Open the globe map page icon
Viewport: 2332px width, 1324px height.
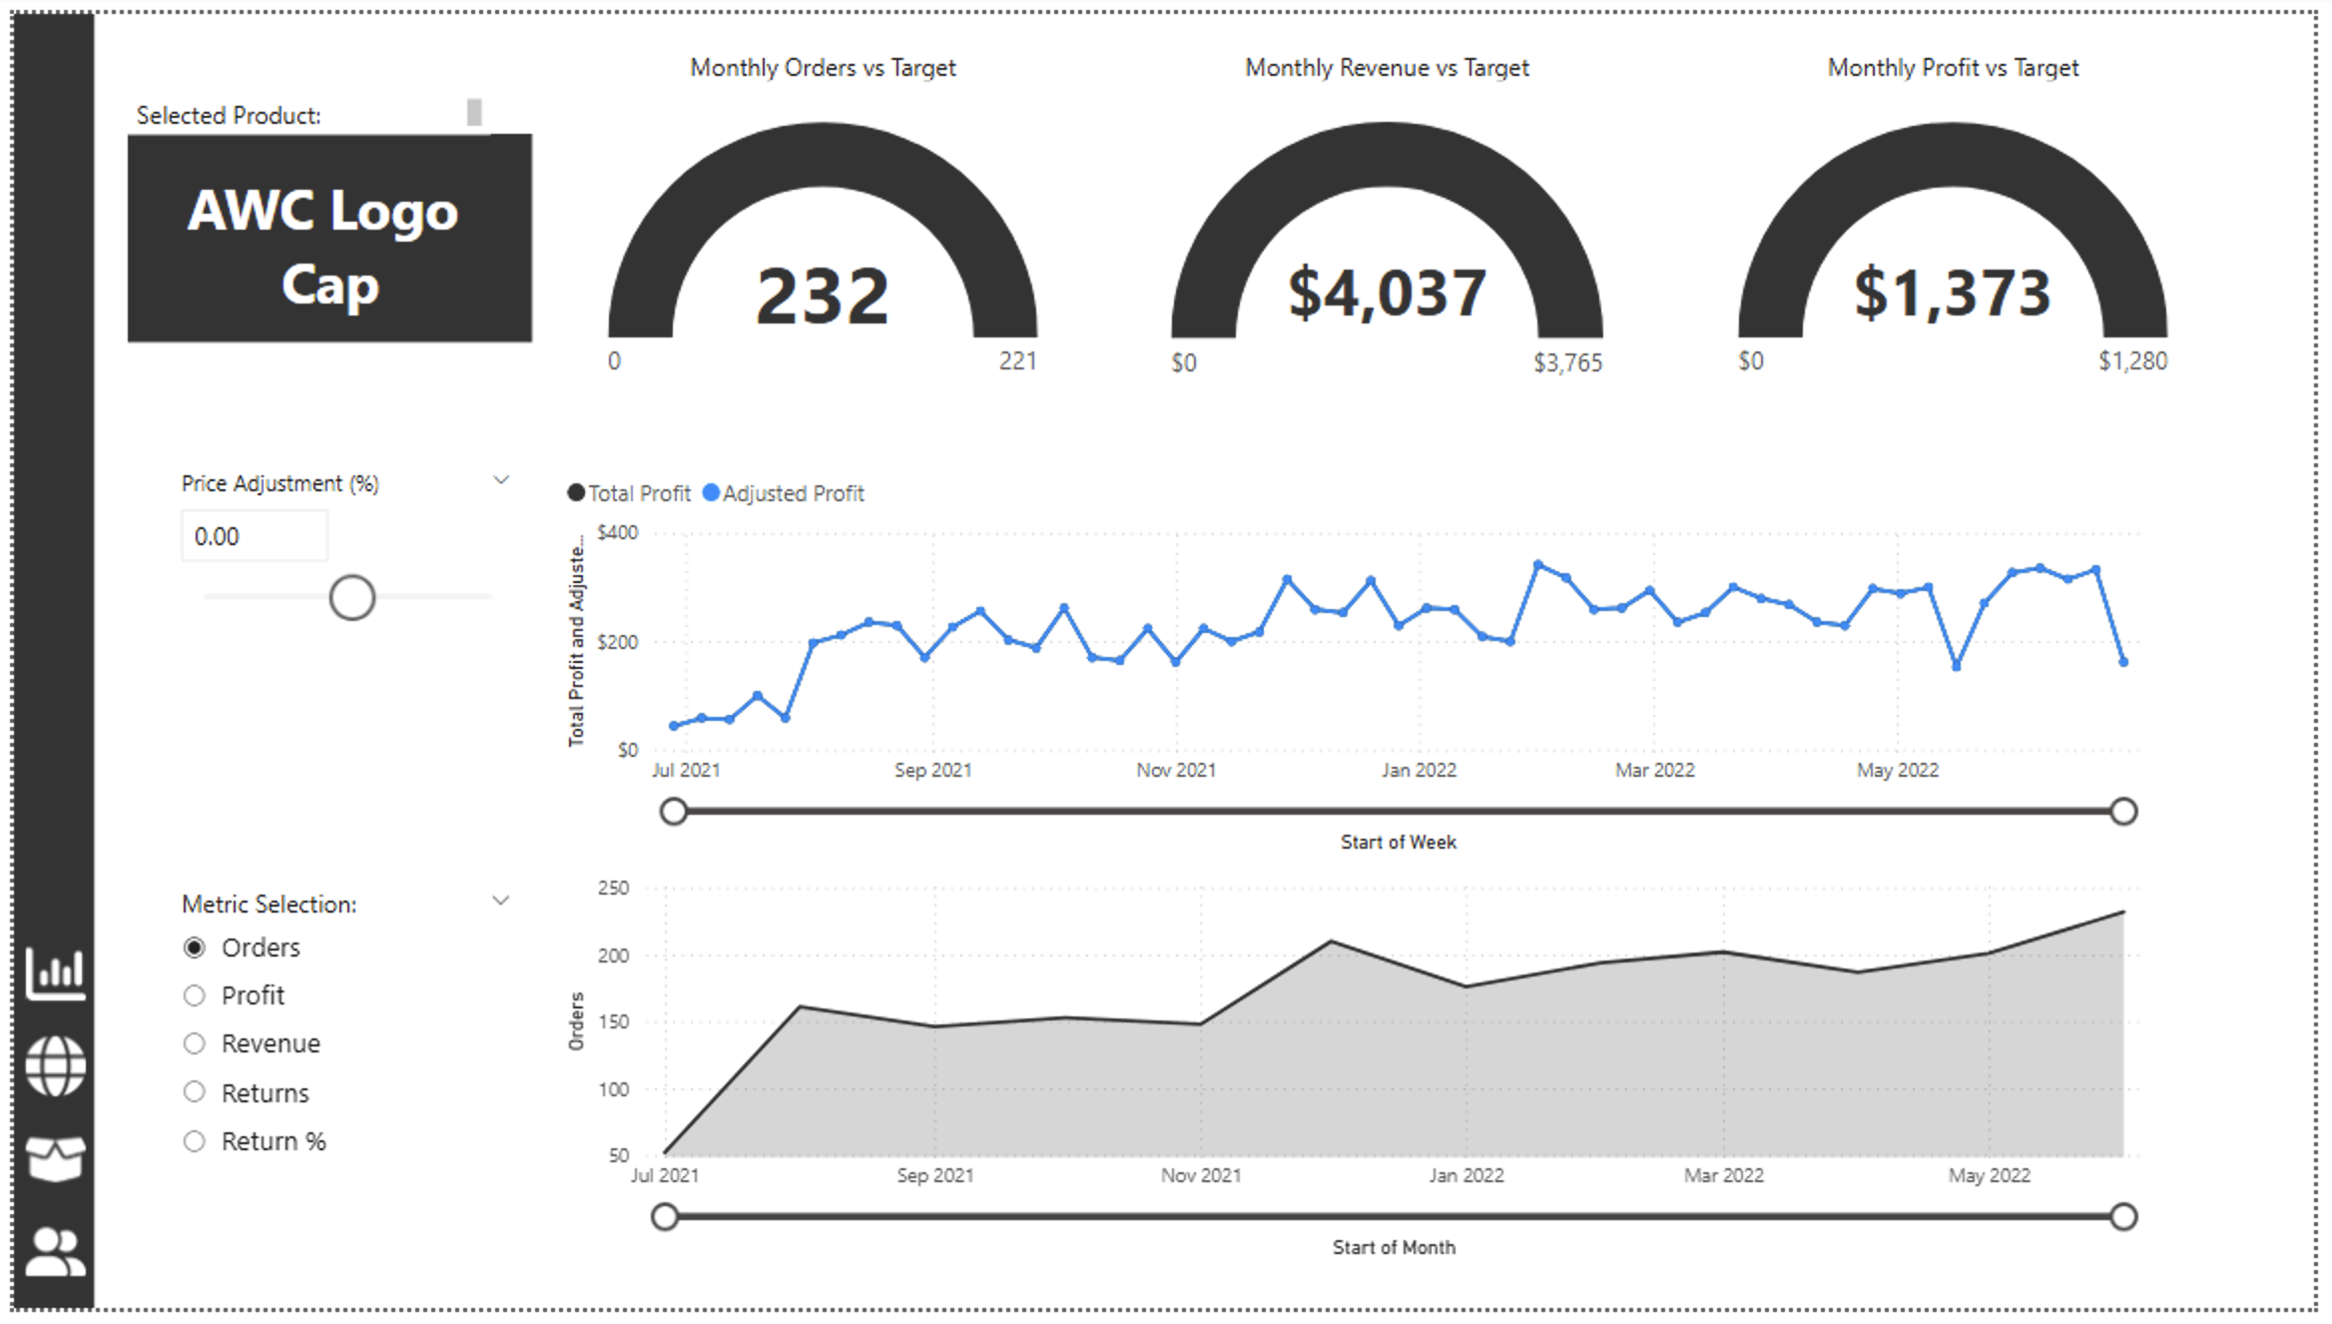[55, 1065]
